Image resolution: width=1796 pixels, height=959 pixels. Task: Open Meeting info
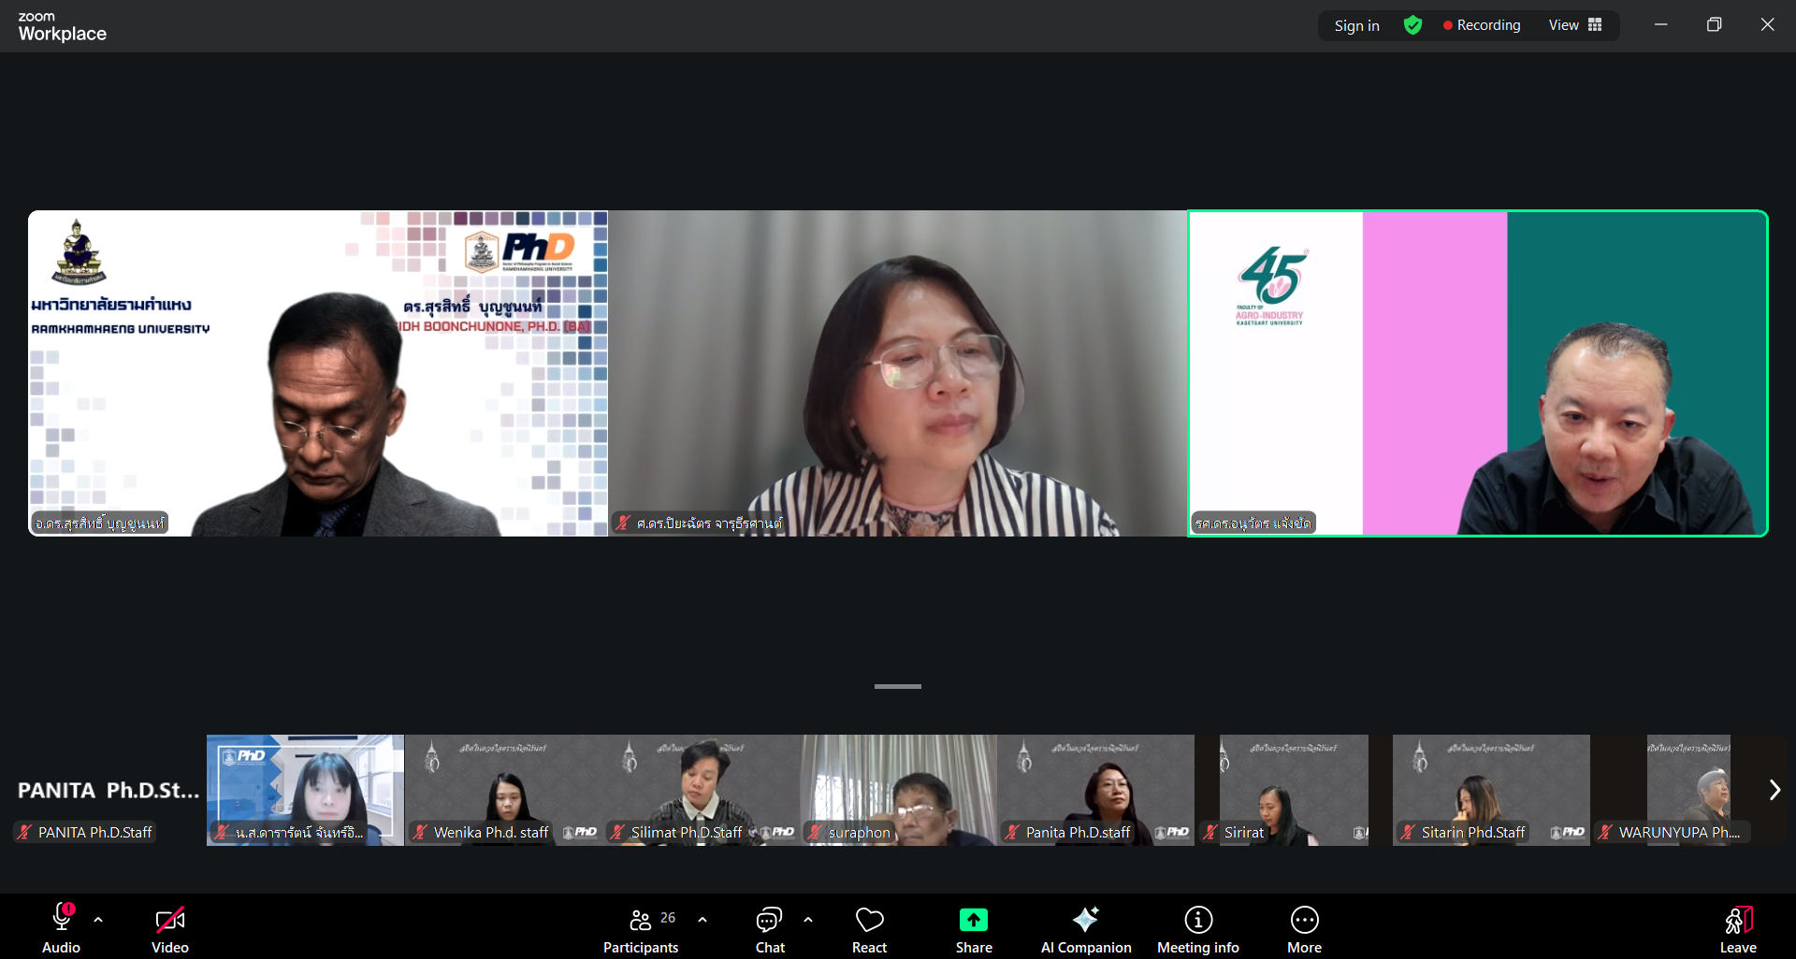coord(1197,931)
